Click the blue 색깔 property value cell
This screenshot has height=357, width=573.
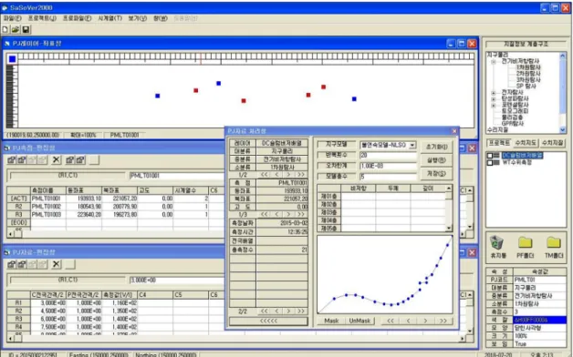540,320
